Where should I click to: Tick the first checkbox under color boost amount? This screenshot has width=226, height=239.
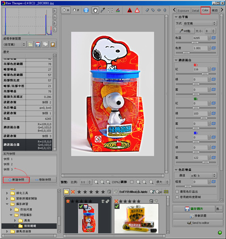(x=177, y=191)
